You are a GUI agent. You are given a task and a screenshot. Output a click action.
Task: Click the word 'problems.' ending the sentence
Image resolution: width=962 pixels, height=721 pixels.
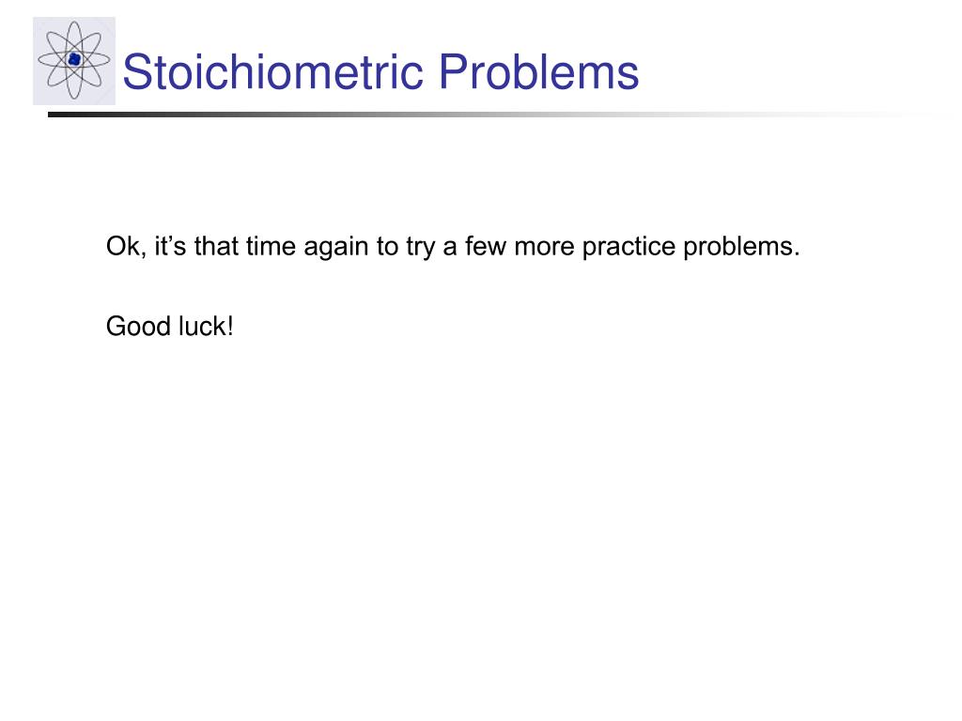[x=741, y=247]
